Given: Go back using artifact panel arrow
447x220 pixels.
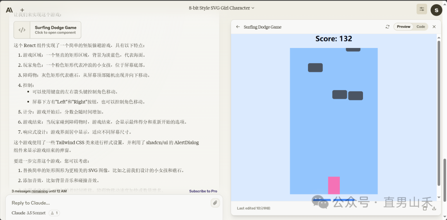Looking at the screenshot, I should [x=238, y=27].
